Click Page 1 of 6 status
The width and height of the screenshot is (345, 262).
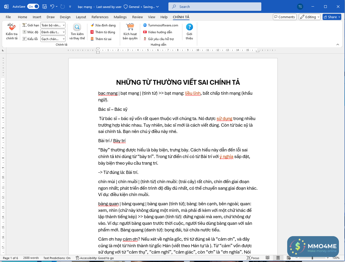(11, 258)
